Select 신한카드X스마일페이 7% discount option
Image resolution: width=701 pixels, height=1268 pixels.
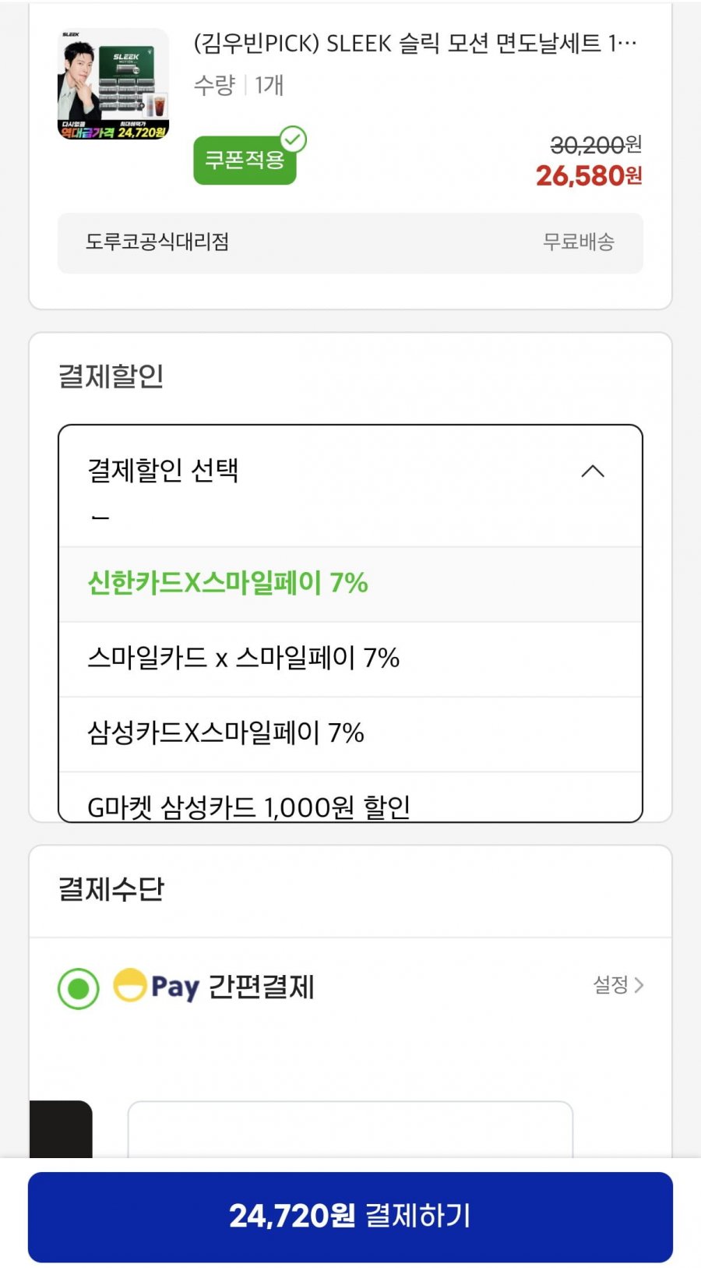point(227,583)
